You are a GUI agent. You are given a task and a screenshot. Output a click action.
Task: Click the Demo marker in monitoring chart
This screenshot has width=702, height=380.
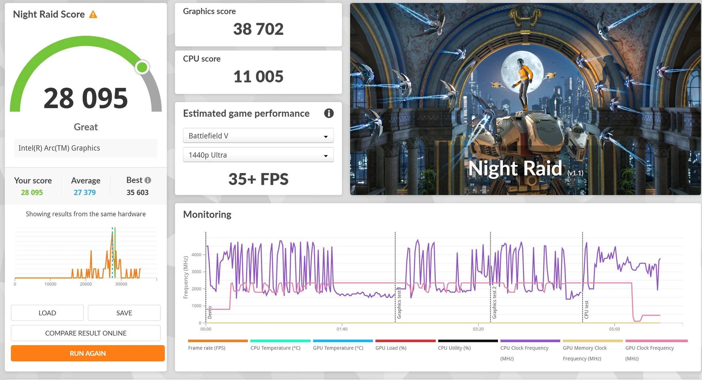pos(210,312)
